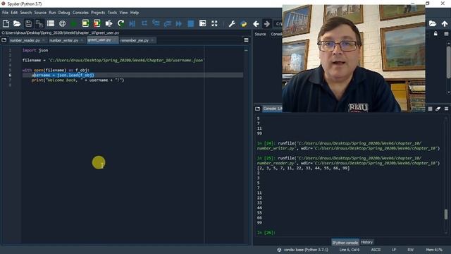451x254 pixels.
Task: Toggle the help pane lock icon
Action: 435,34
